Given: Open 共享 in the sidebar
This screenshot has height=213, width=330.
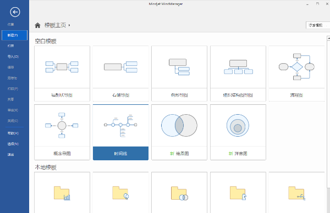Looking at the screenshot, I should tap(11, 99).
